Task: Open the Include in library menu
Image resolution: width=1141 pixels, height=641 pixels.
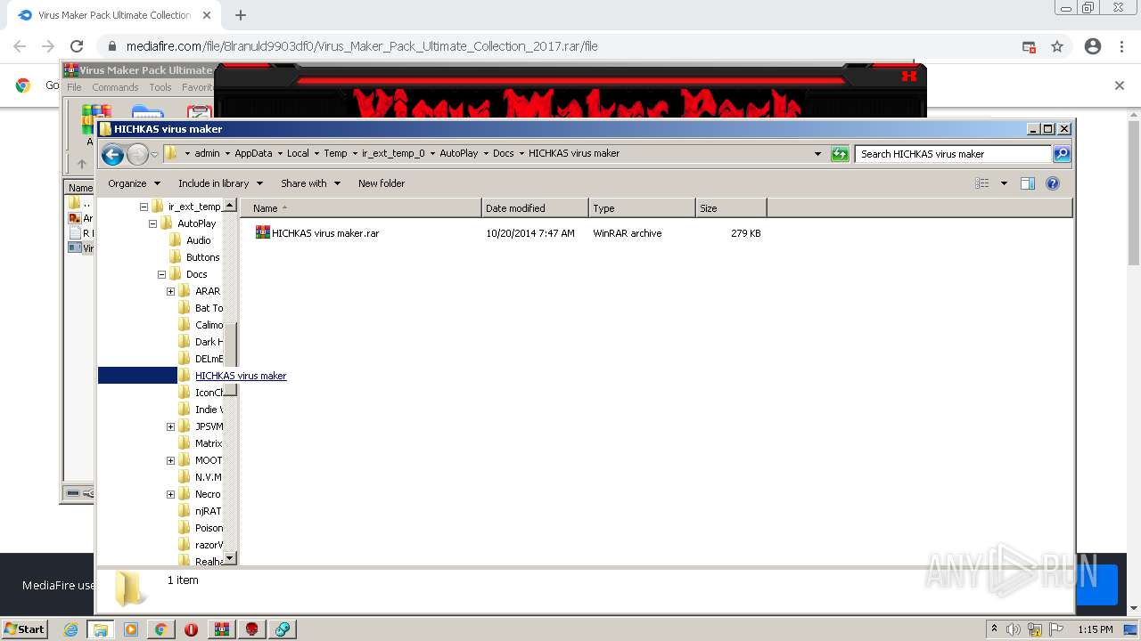Action: coord(220,183)
